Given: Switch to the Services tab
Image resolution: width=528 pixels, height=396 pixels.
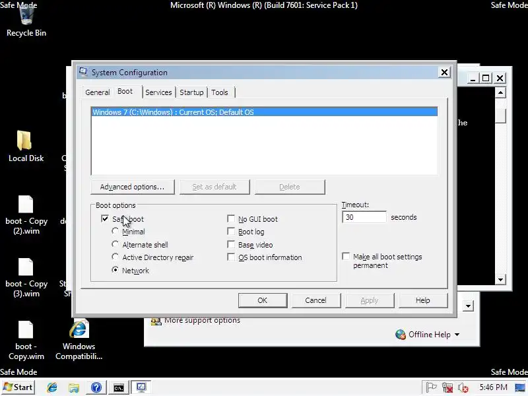Looking at the screenshot, I should click(x=158, y=92).
